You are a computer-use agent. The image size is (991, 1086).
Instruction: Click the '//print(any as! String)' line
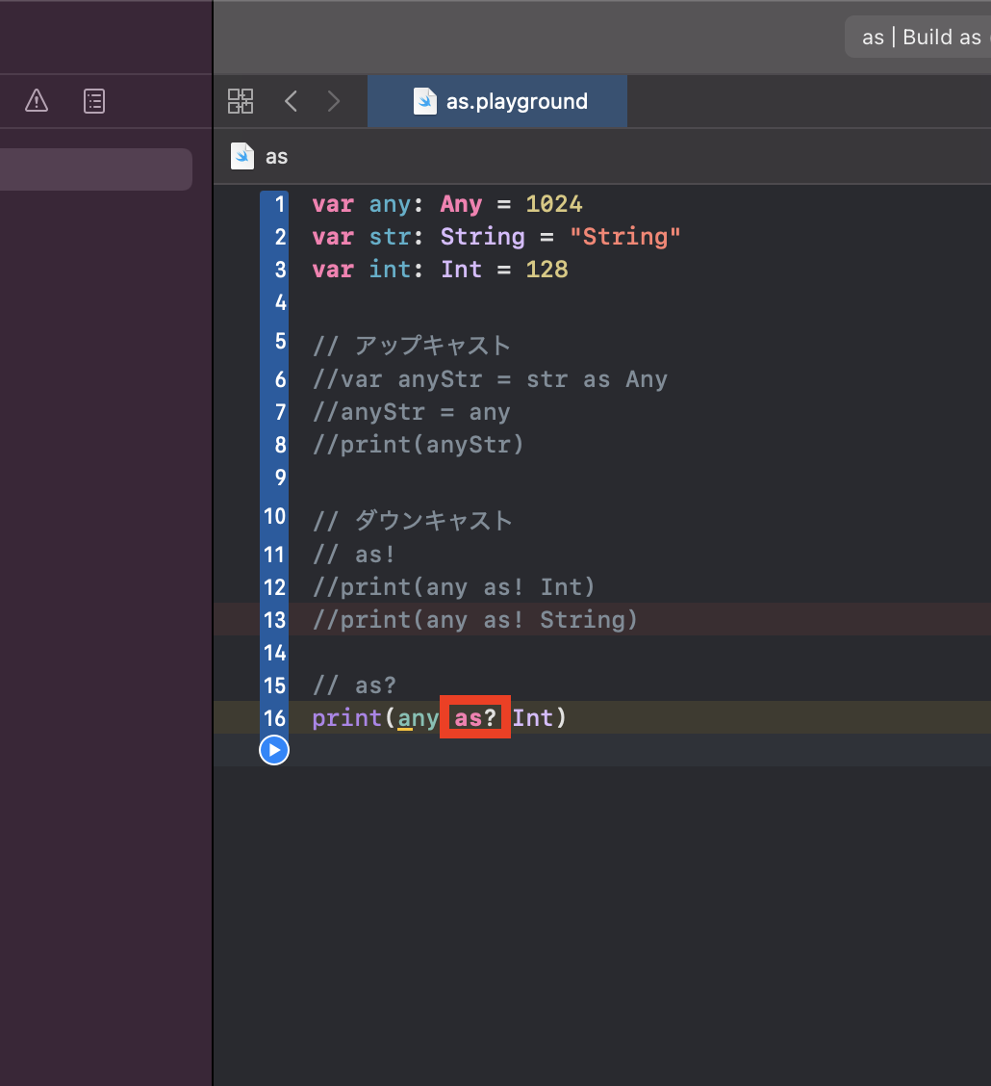click(x=474, y=620)
